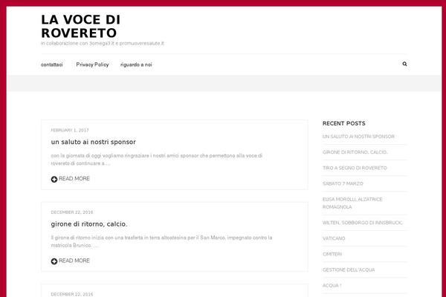The height and width of the screenshot is (297, 446).
Task: Read more of un saluto ai nostri sponsor
Action: [74, 178]
